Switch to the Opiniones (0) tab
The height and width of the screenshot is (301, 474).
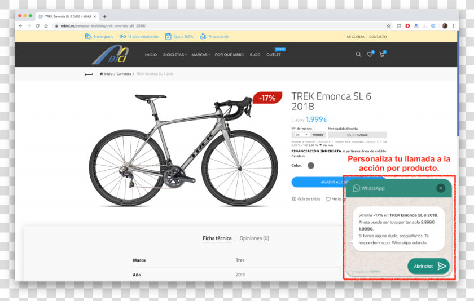(254, 238)
